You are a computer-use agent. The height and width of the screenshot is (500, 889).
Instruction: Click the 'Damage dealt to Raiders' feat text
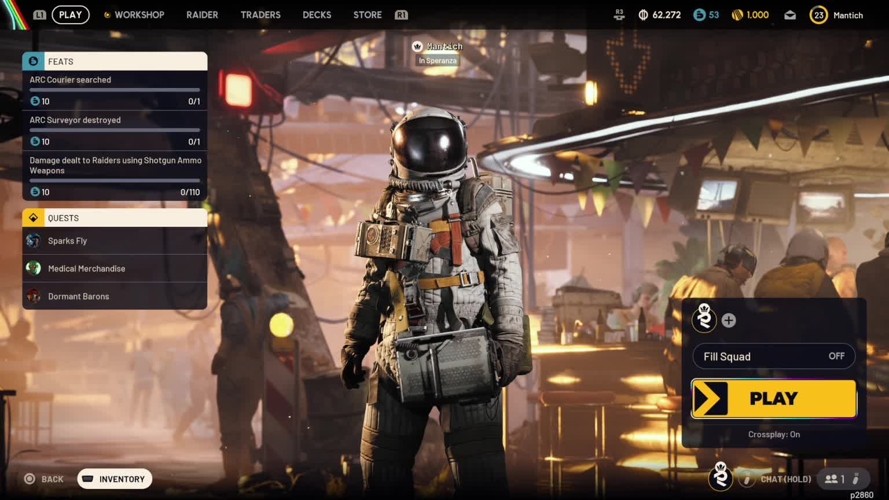point(115,166)
